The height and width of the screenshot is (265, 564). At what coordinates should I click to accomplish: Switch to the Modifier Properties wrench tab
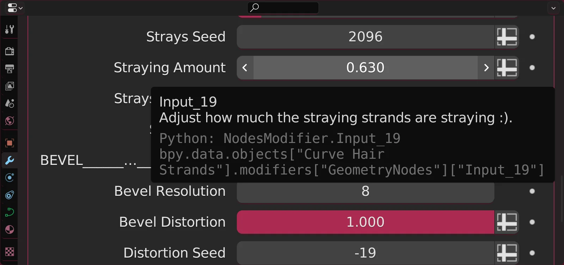(x=10, y=160)
